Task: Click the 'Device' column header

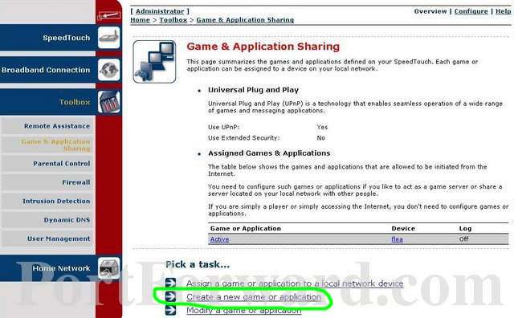Action: click(x=403, y=229)
